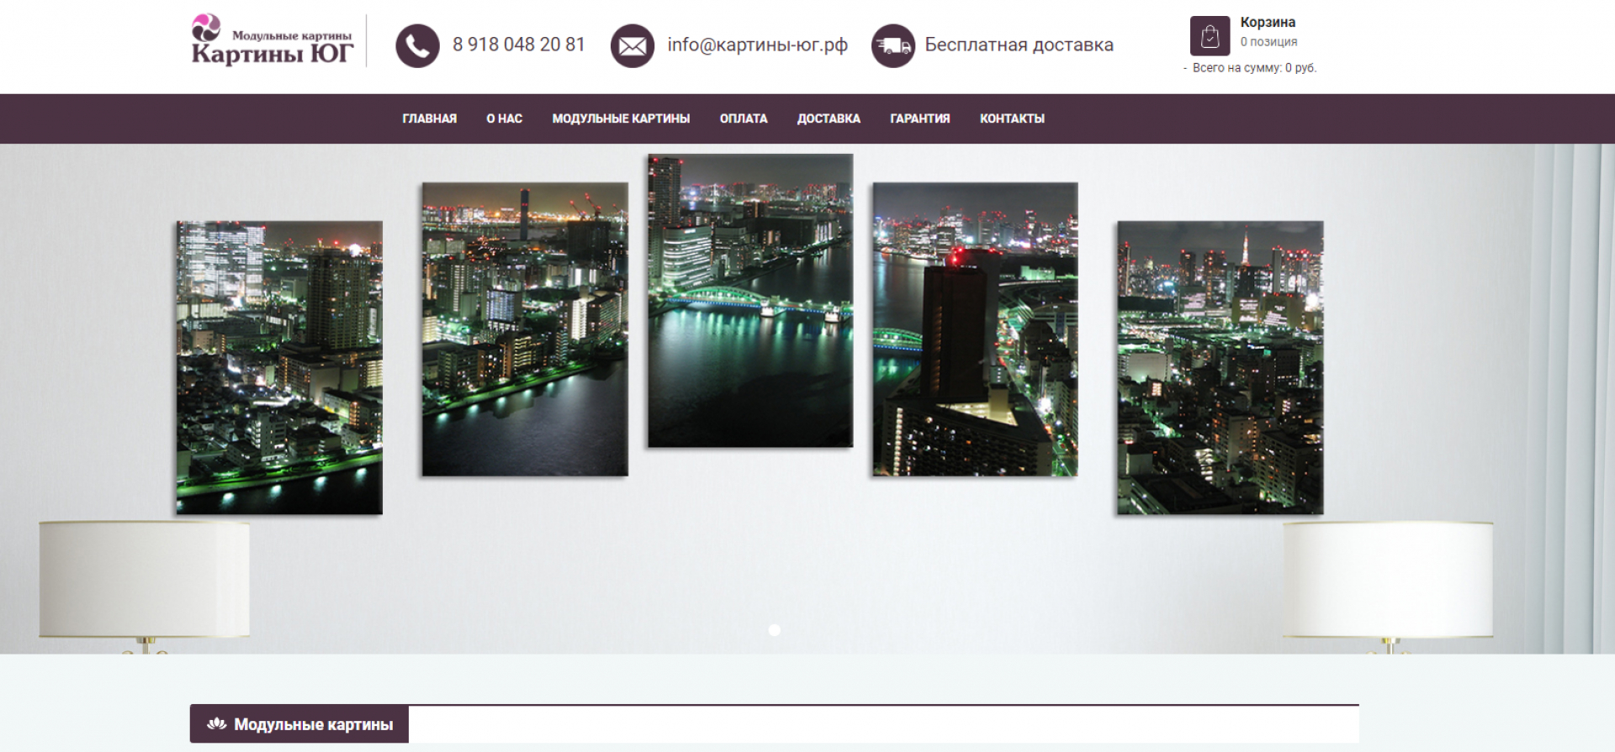Navigate to the ГАРАНТИЯ page

click(920, 118)
